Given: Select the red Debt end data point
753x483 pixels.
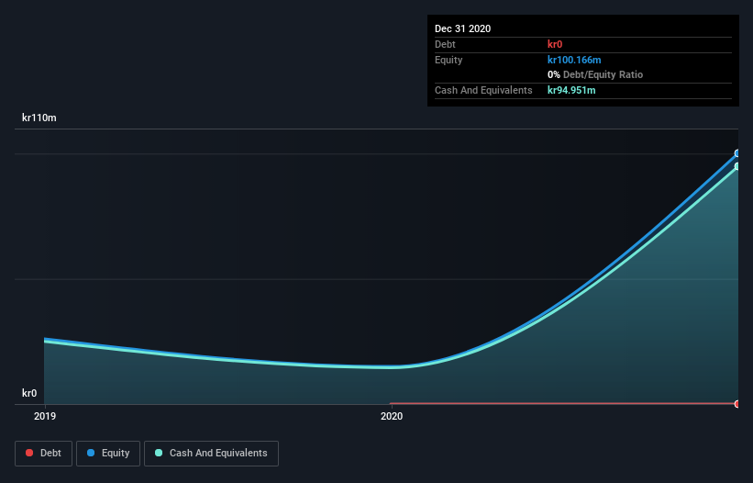Looking at the screenshot, I should point(737,404).
